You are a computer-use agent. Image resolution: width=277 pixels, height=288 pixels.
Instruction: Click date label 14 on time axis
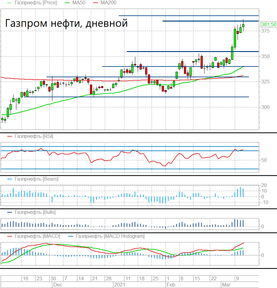point(81,279)
